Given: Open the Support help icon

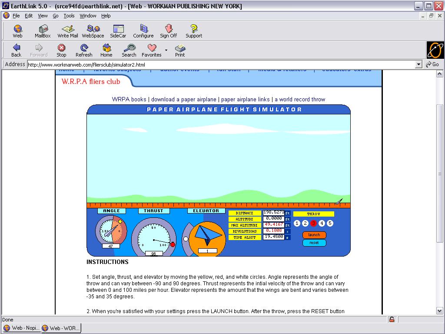Looking at the screenshot, I should point(194,31).
